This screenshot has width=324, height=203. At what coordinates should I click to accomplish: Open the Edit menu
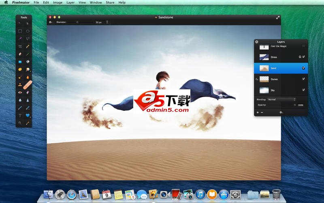(x=46, y=2)
